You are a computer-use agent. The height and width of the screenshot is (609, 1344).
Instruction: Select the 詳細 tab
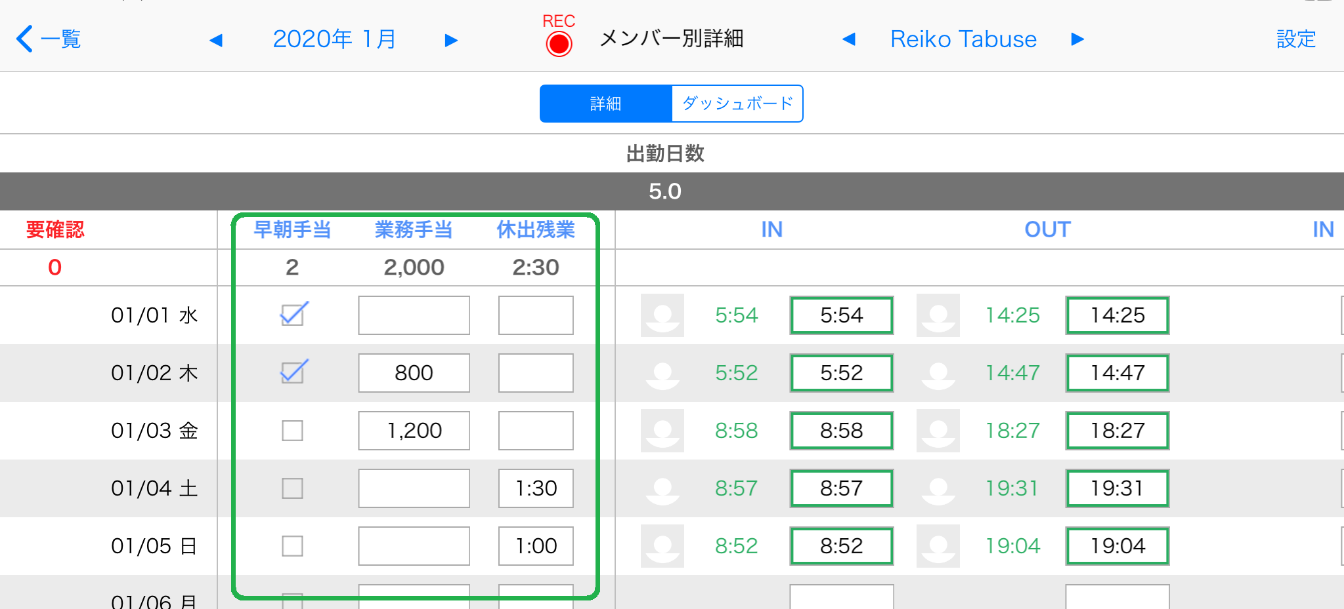click(x=605, y=104)
